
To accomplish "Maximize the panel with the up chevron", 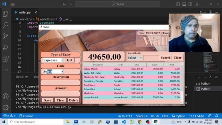I will (x=210, y=77).
